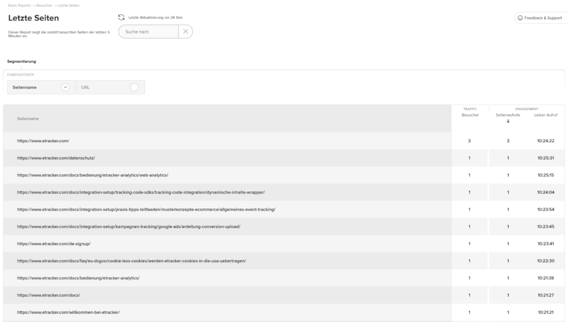Click Letzte Seiten breadcrumb

coord(68,6)
